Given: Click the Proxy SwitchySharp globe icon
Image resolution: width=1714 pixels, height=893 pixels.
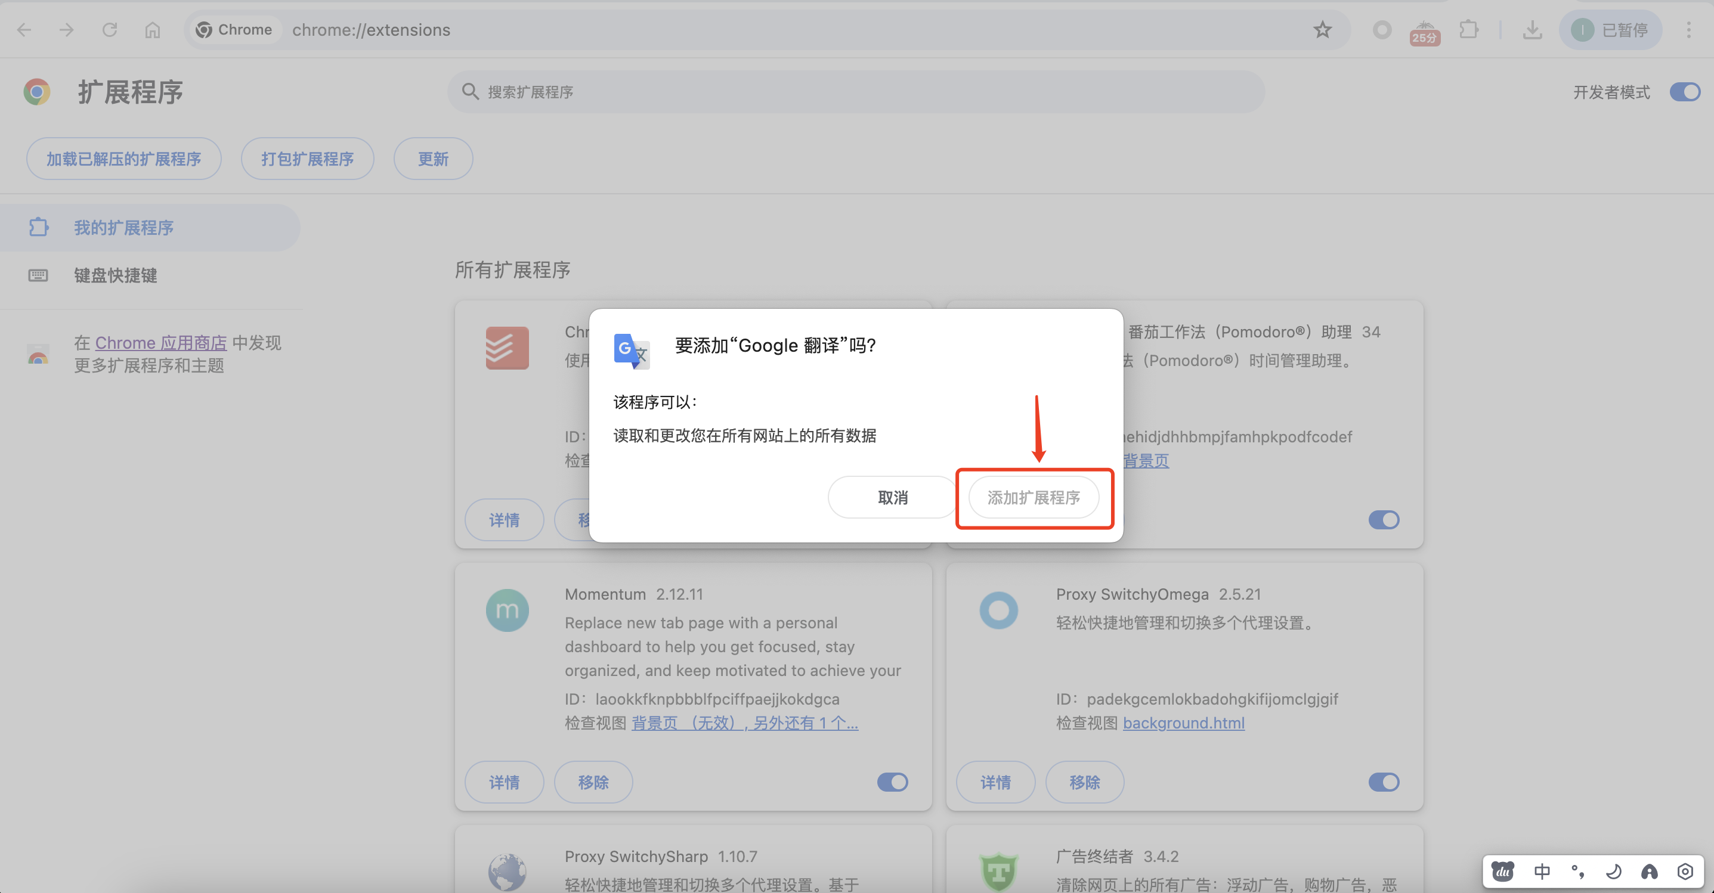Looking at the screenshot, I should [x=507, y=872].
